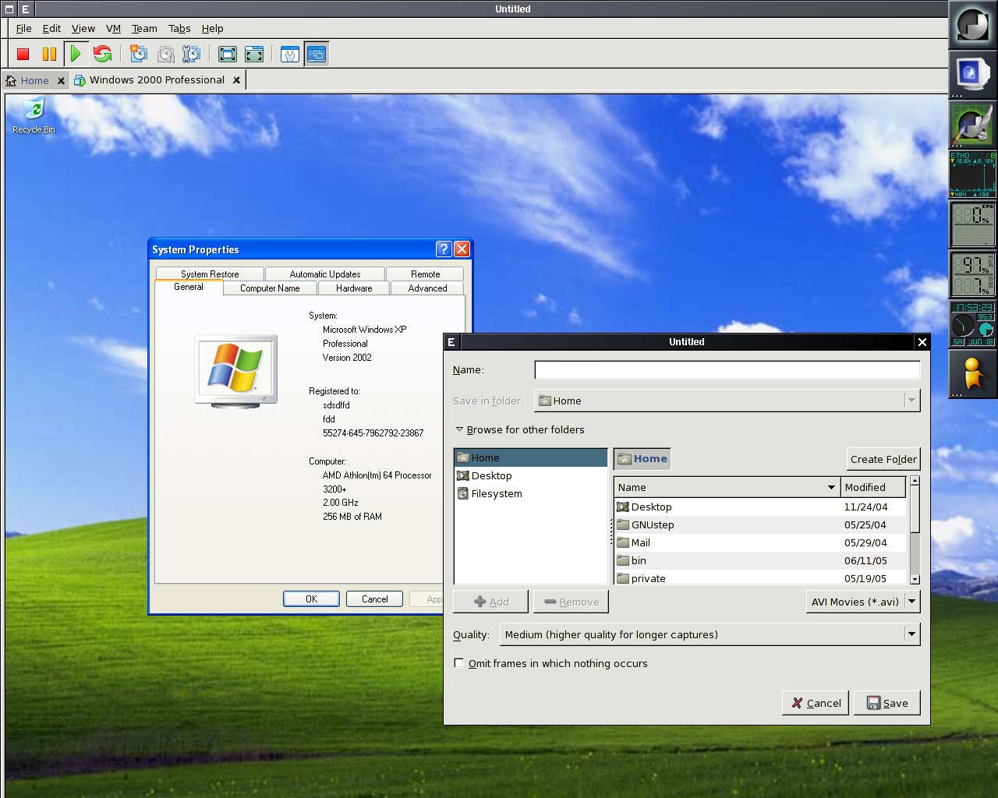Click the Windows XP monitor logo image
This screenshot has height=798, width=998.
tap(235, 370)
